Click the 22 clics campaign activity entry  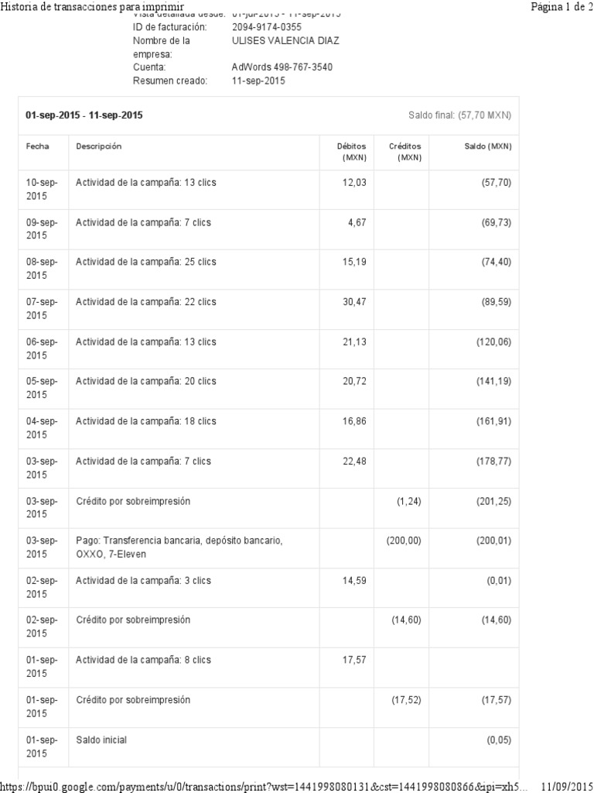click(145, 302)
